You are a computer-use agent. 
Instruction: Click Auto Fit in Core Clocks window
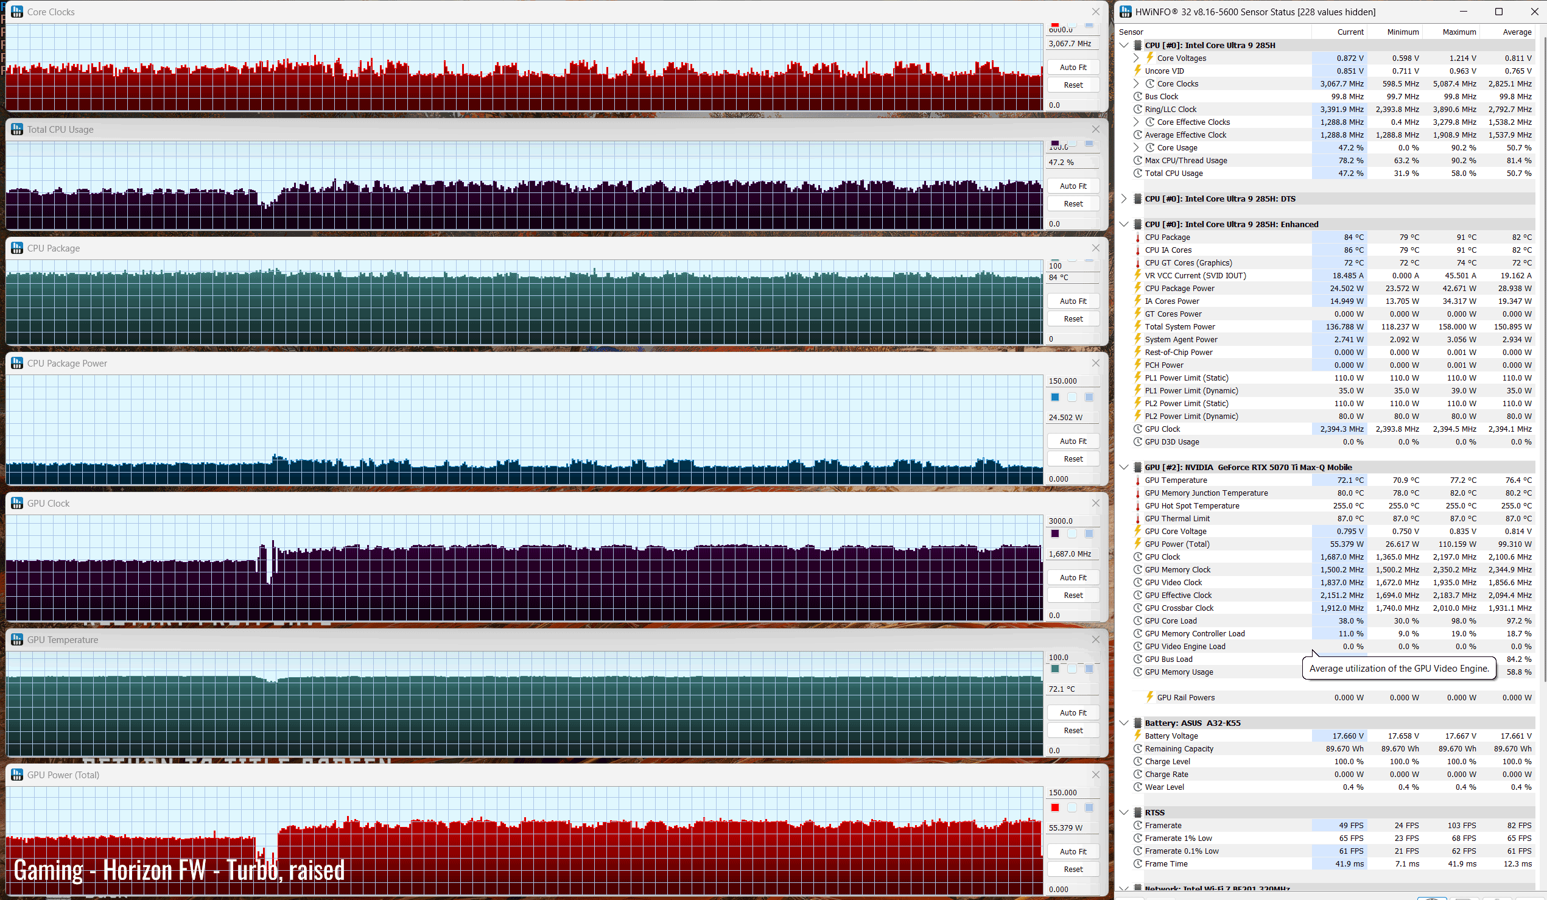click(x=1073, y=68)
